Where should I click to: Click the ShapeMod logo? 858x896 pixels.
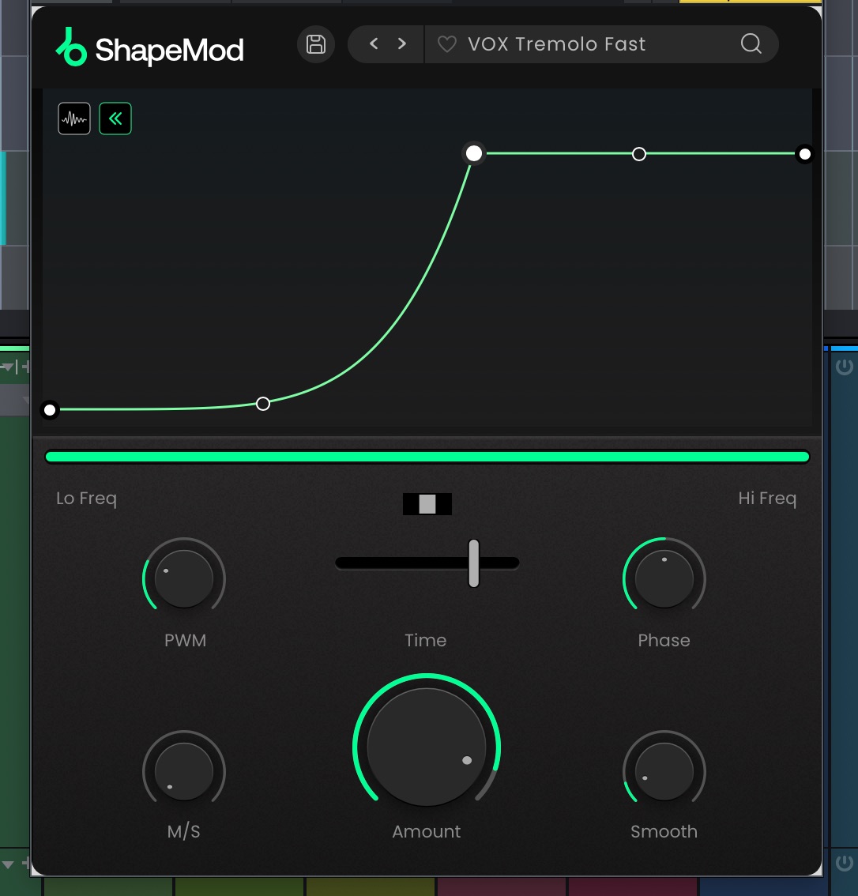click(x=150, y=50)
